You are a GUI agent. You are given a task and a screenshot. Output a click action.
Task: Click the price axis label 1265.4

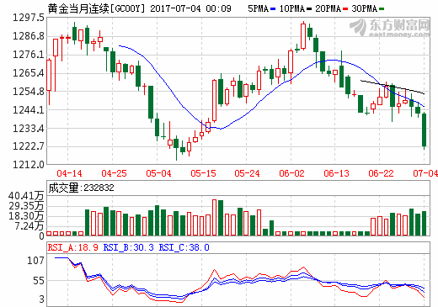pos(29,73)
